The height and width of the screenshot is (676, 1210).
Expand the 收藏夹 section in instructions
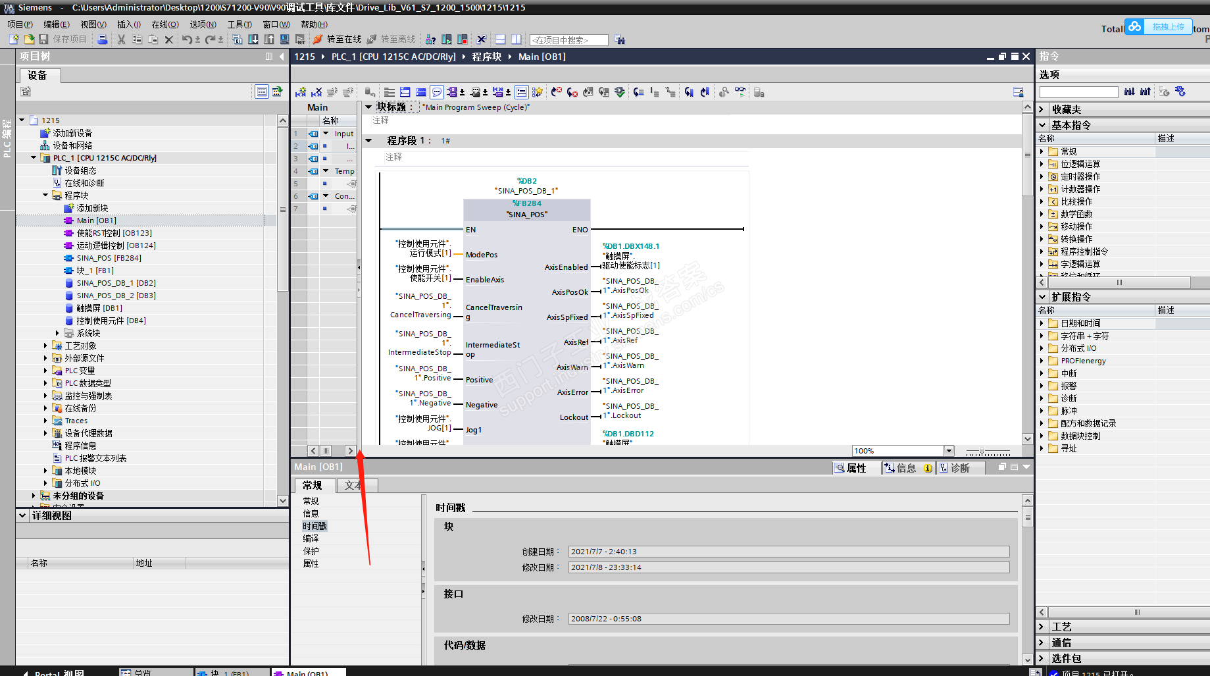point(1042,109)
